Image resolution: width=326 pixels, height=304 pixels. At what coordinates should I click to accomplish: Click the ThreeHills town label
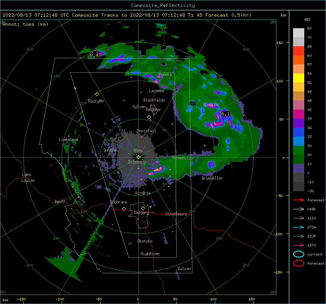(x=182, y=158)
